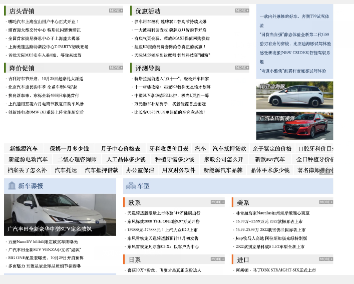The width and height of the screenshot is (354, 284).
Task: Open MORE for the 日系 section
Action: (218, 259)
